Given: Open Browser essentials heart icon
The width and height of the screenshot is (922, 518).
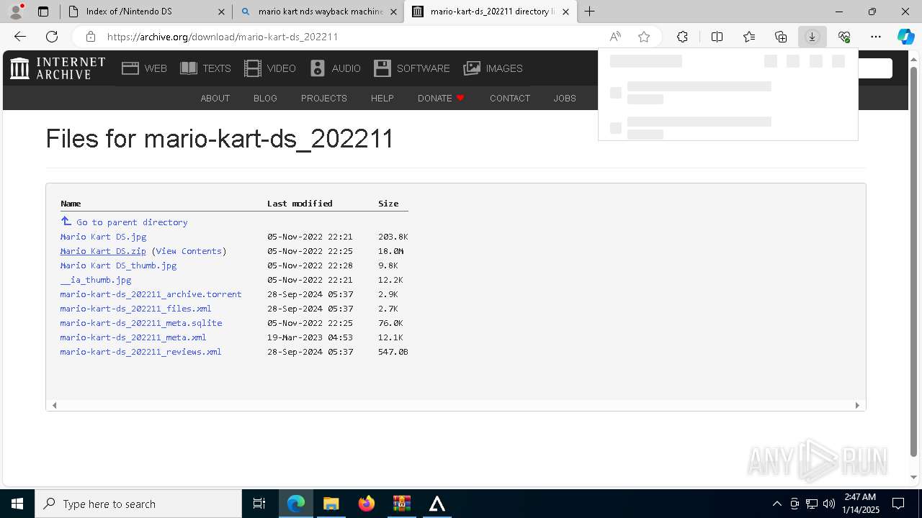Looking at the screenshot, I should [844, 37].
